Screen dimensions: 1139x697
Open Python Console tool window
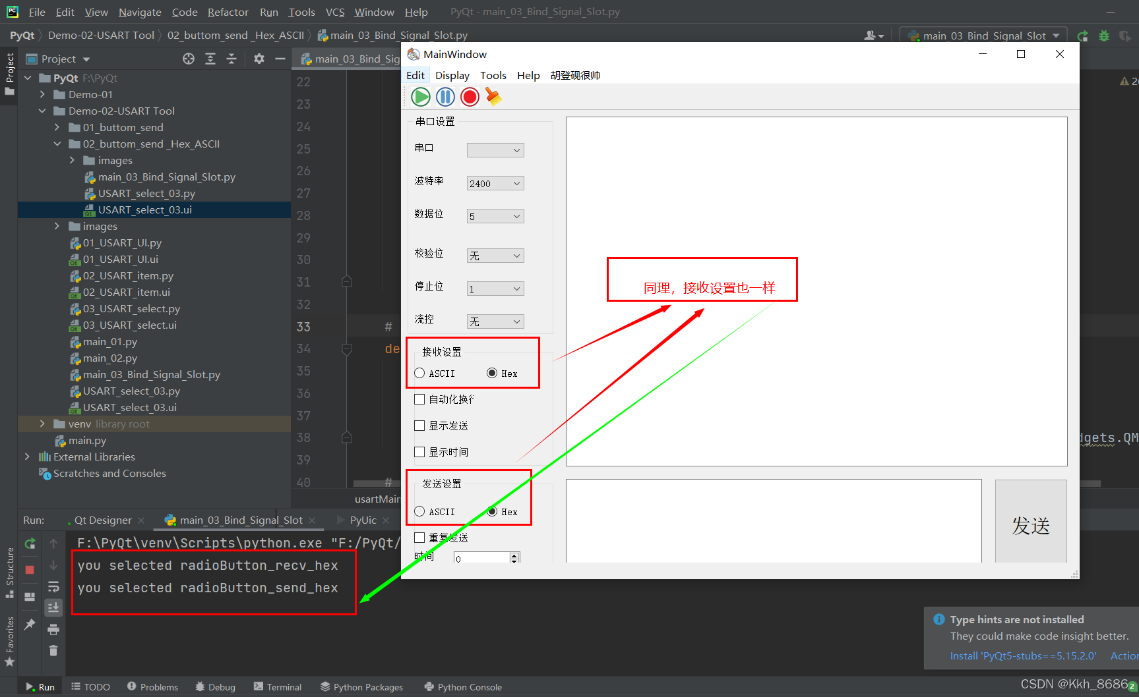(x=463, y=687)
